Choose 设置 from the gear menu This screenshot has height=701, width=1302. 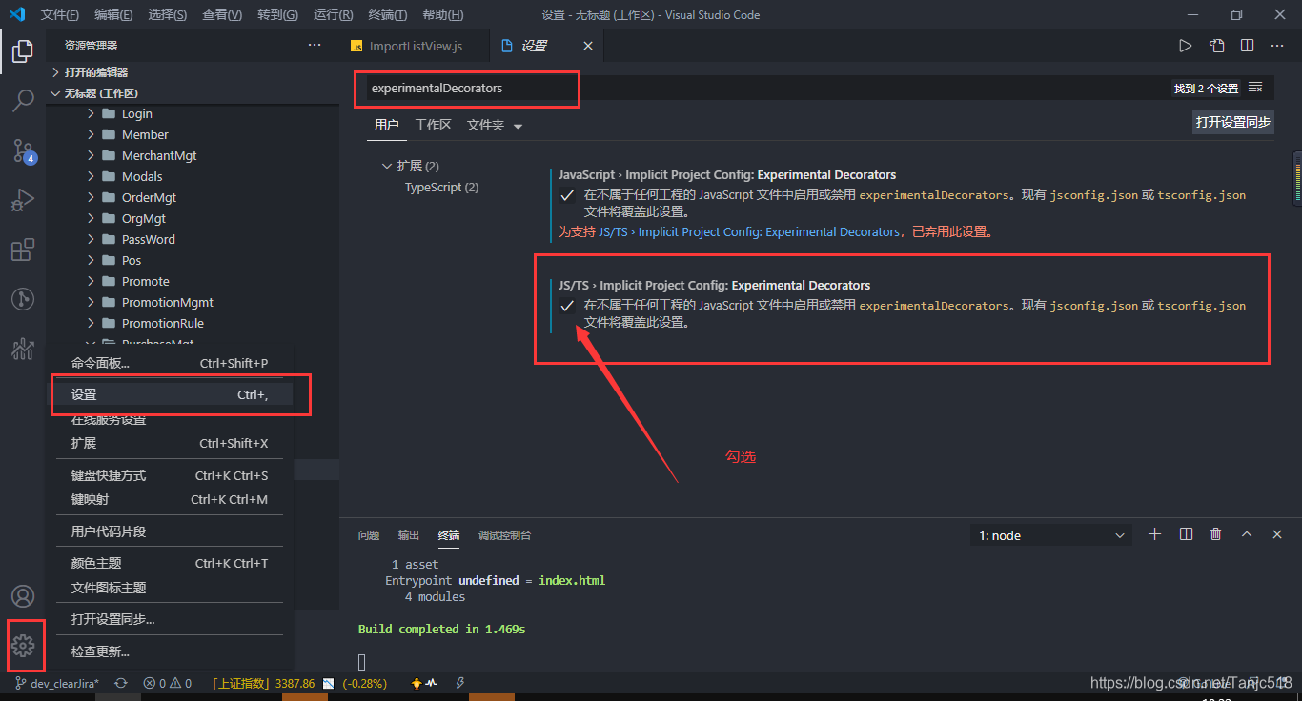click(x=170, y=394)
